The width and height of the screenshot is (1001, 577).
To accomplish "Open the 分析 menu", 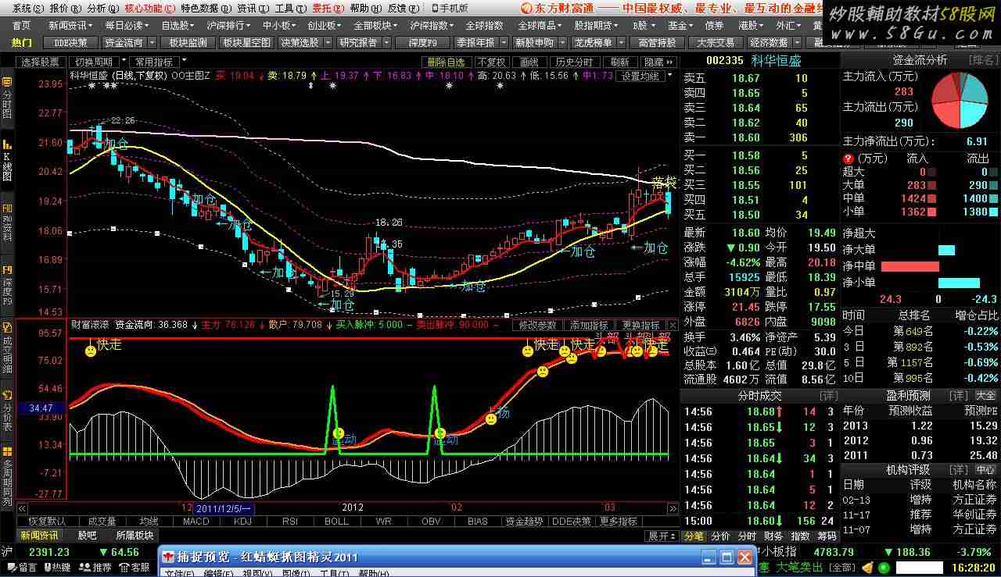I will (102, 8).
